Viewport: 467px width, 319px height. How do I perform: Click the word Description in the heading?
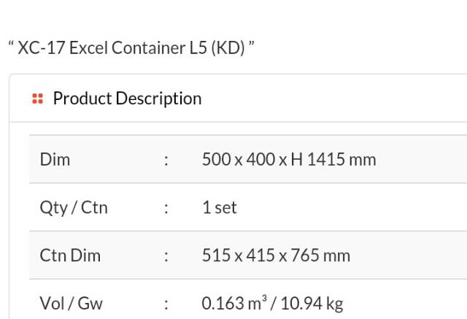click(x=158, y=99)
